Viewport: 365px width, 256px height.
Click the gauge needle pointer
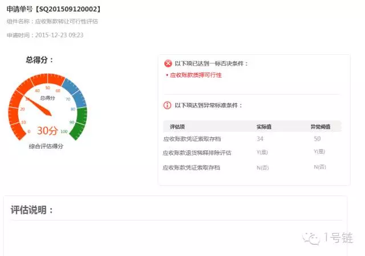point(40,105)
